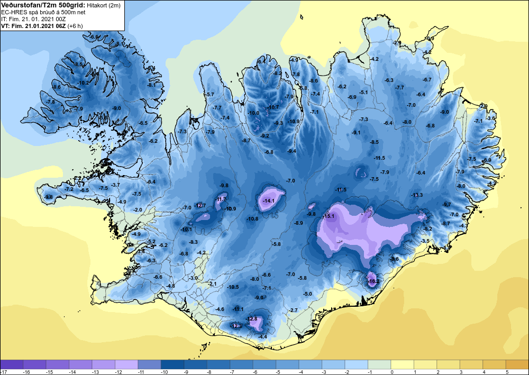Click the -14.1 value on the purple glacier
The image size is (529, 375).
pos(269,200)
